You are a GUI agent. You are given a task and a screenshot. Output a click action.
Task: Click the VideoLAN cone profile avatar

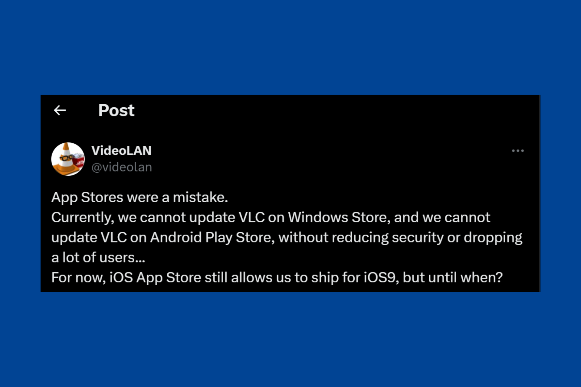click(68, 159)
